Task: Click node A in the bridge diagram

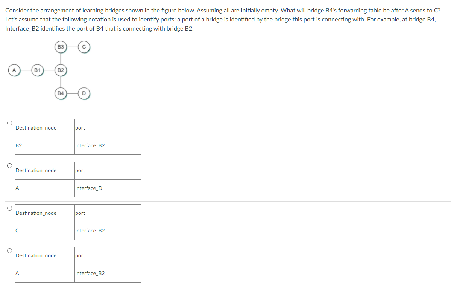Action: click(14, 70)
